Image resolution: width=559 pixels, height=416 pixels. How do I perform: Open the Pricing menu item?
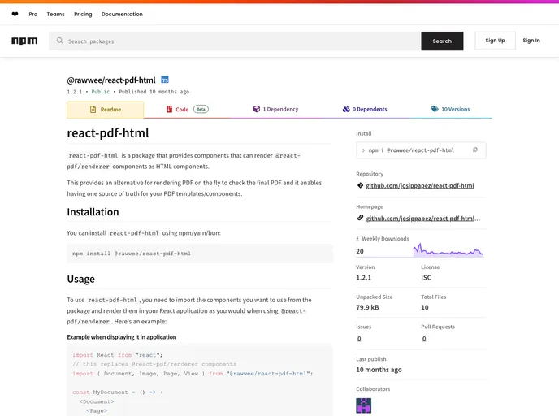pos(83,15)
